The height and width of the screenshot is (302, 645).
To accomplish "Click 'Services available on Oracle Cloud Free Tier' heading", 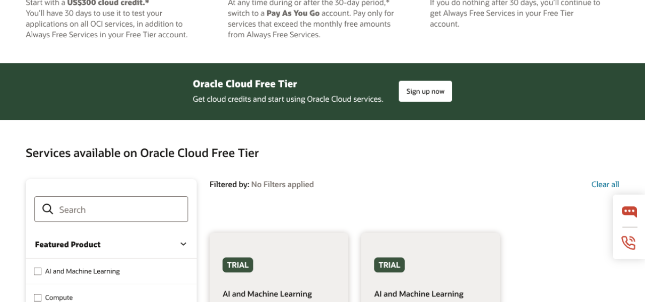I will click(x=142, y=153).
